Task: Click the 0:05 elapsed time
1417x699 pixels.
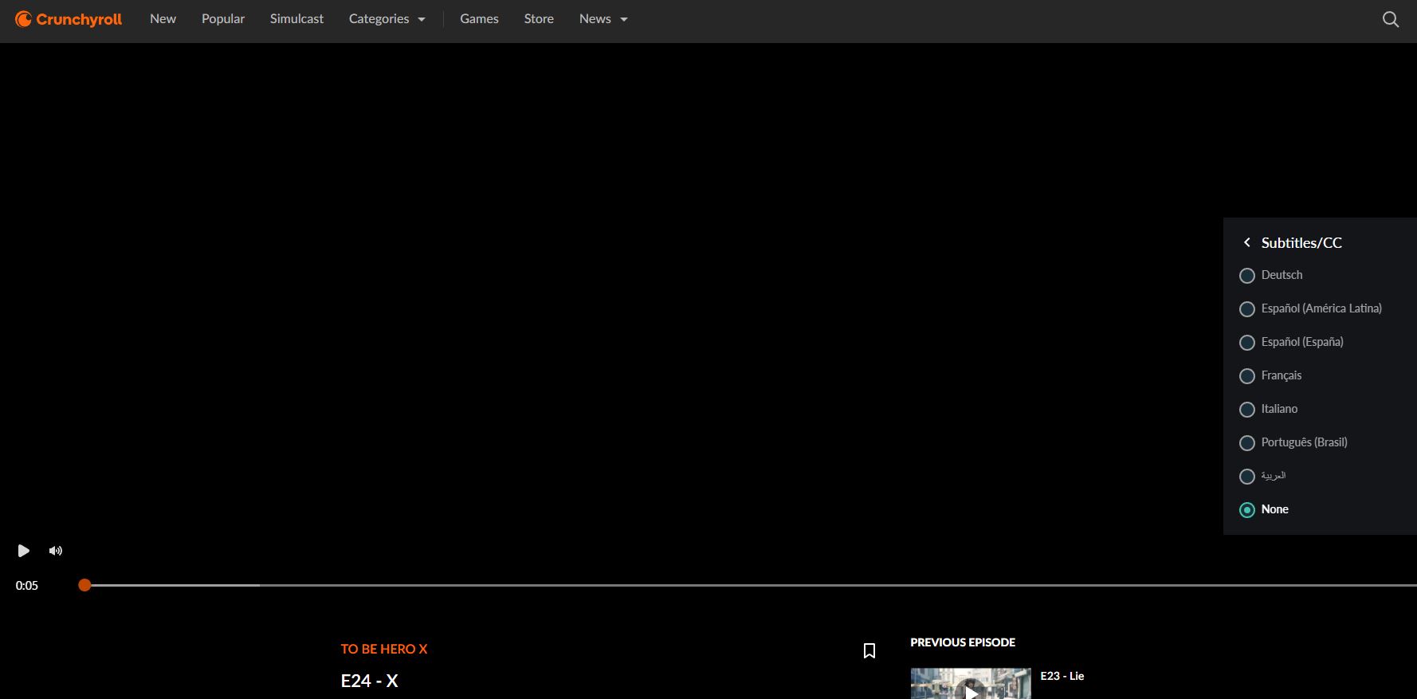Action: tap(27, 586)
